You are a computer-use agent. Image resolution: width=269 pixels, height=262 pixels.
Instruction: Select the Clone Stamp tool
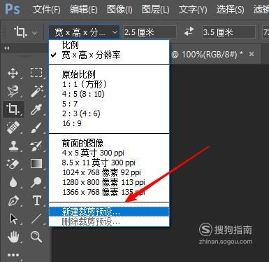(x=13, y=146)
